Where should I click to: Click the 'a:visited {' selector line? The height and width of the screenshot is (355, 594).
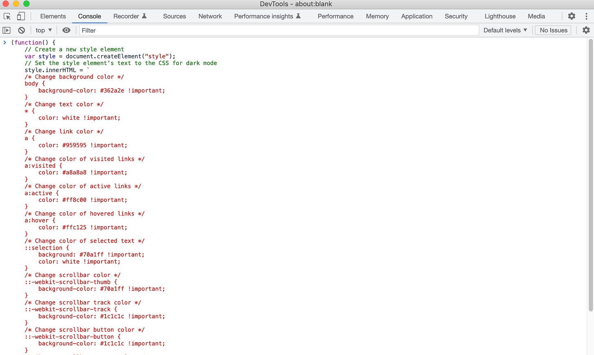pos(44,165)
